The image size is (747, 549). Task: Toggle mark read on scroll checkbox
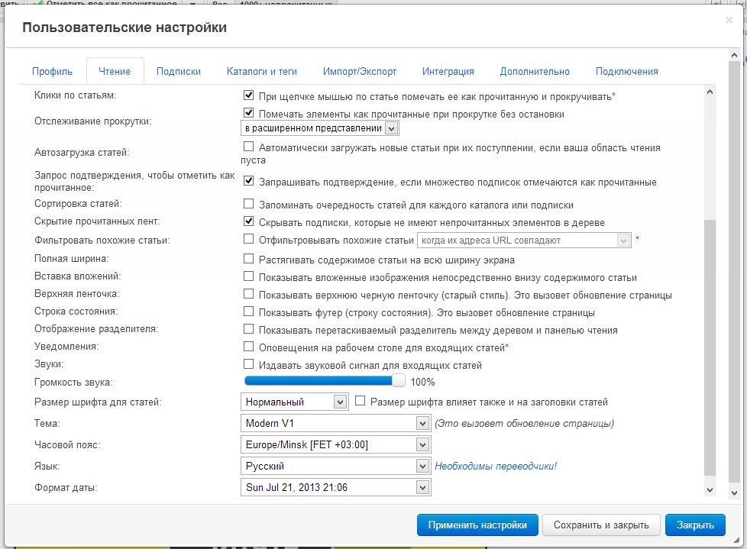point(249,113)
